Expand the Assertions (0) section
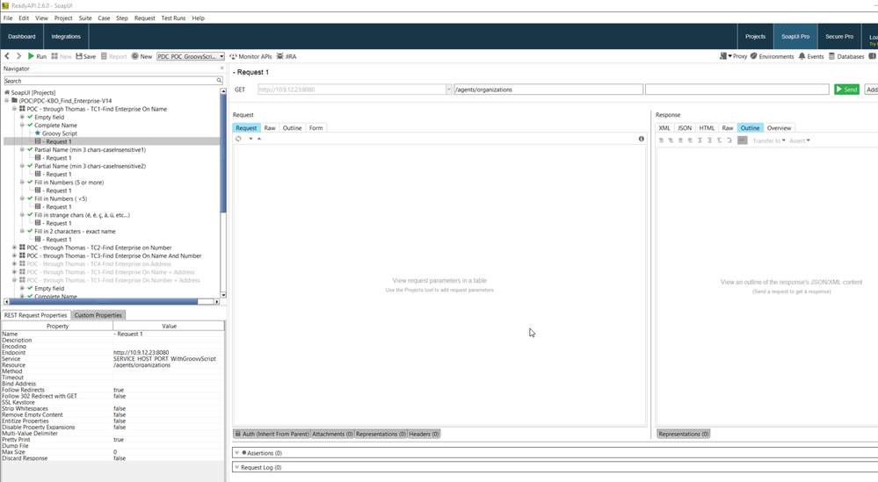Viewport: 878px width, 482px height. [x=236, y=453]
